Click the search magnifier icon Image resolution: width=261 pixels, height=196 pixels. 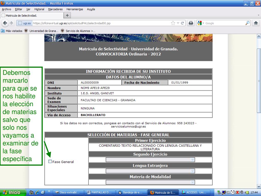[247, 23]
